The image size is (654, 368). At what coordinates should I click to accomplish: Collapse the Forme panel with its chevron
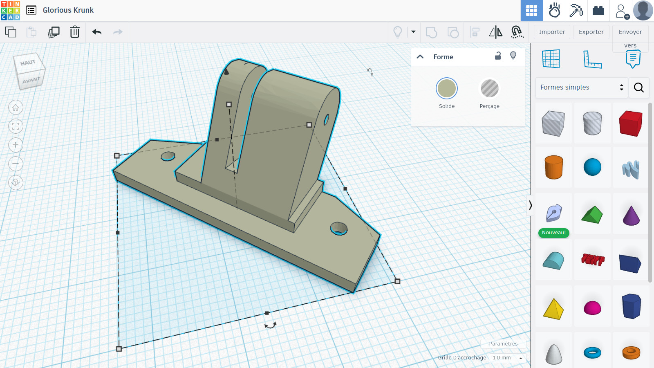click(420, 57)
